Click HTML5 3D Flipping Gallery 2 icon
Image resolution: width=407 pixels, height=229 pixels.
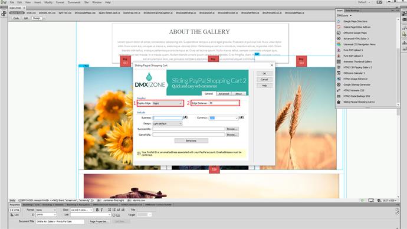tap(339, 67)
